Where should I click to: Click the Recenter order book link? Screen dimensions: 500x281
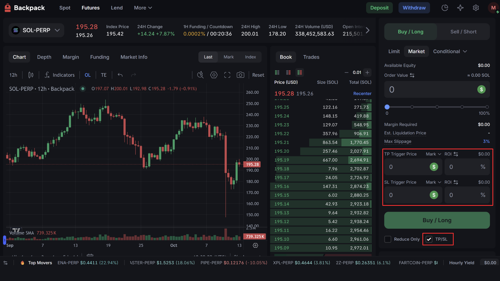click(362, 93)
